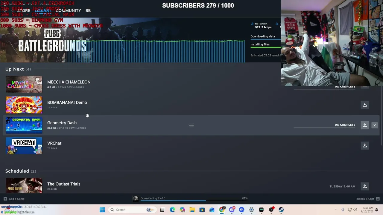Open Geometry Dash thumbnail
383x215 pixels.
pyautogui.click(x=24, y=125)
